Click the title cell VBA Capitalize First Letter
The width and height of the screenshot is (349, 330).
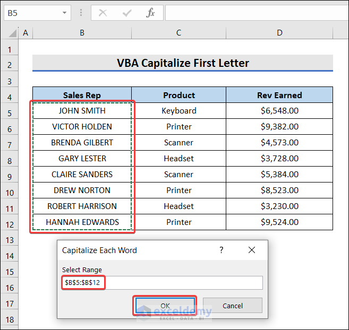[x=183, y=63]
